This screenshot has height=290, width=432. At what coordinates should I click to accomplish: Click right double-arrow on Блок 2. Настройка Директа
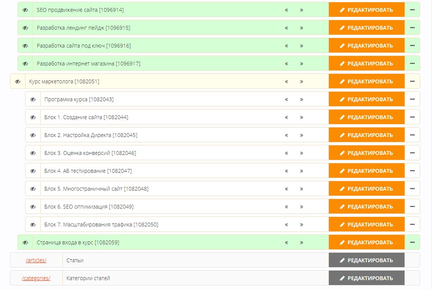[301, 135]
